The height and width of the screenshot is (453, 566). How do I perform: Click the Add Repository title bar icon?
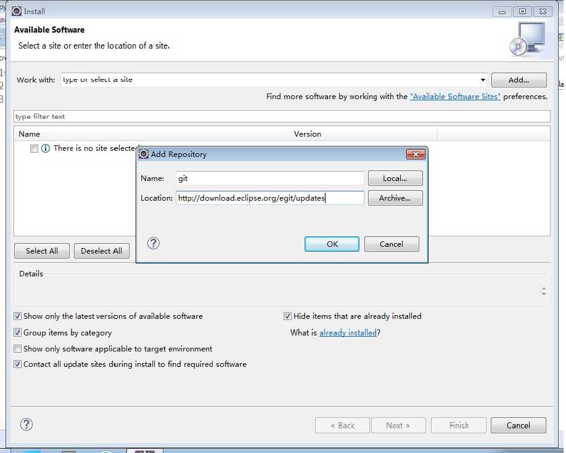click(x=144, y=154)
